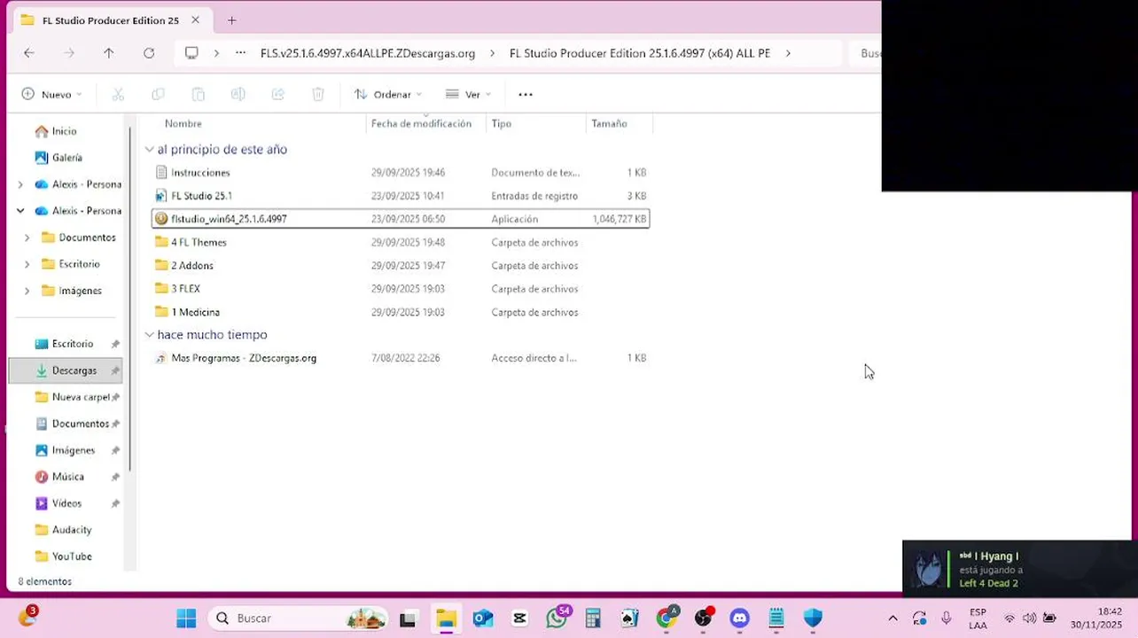Select the 3 FLEX folder
1138x638 pixels.
401,289
